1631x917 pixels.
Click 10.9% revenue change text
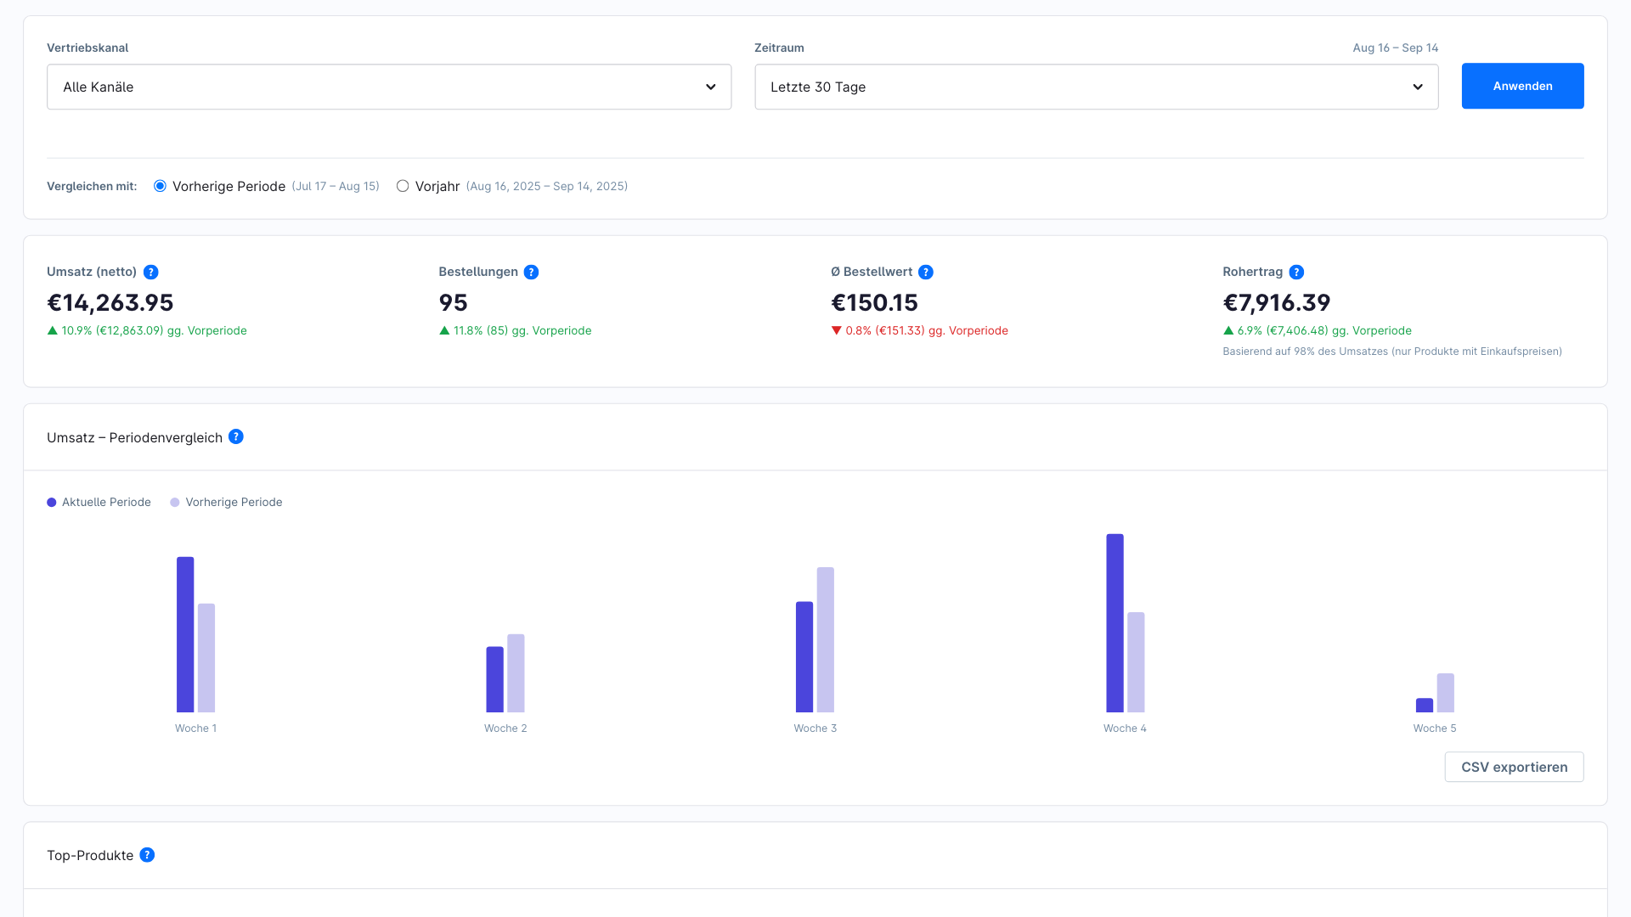(147, 330)
